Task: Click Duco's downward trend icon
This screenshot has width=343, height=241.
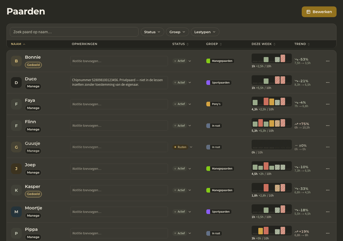Action: point(296,81)
